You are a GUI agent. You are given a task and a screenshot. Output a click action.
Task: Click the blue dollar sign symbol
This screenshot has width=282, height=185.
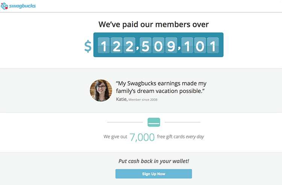coord(88,46)
